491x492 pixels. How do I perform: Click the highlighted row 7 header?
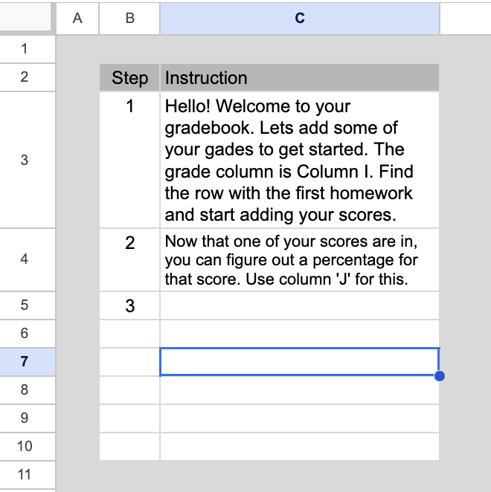[x=25, y=362]
